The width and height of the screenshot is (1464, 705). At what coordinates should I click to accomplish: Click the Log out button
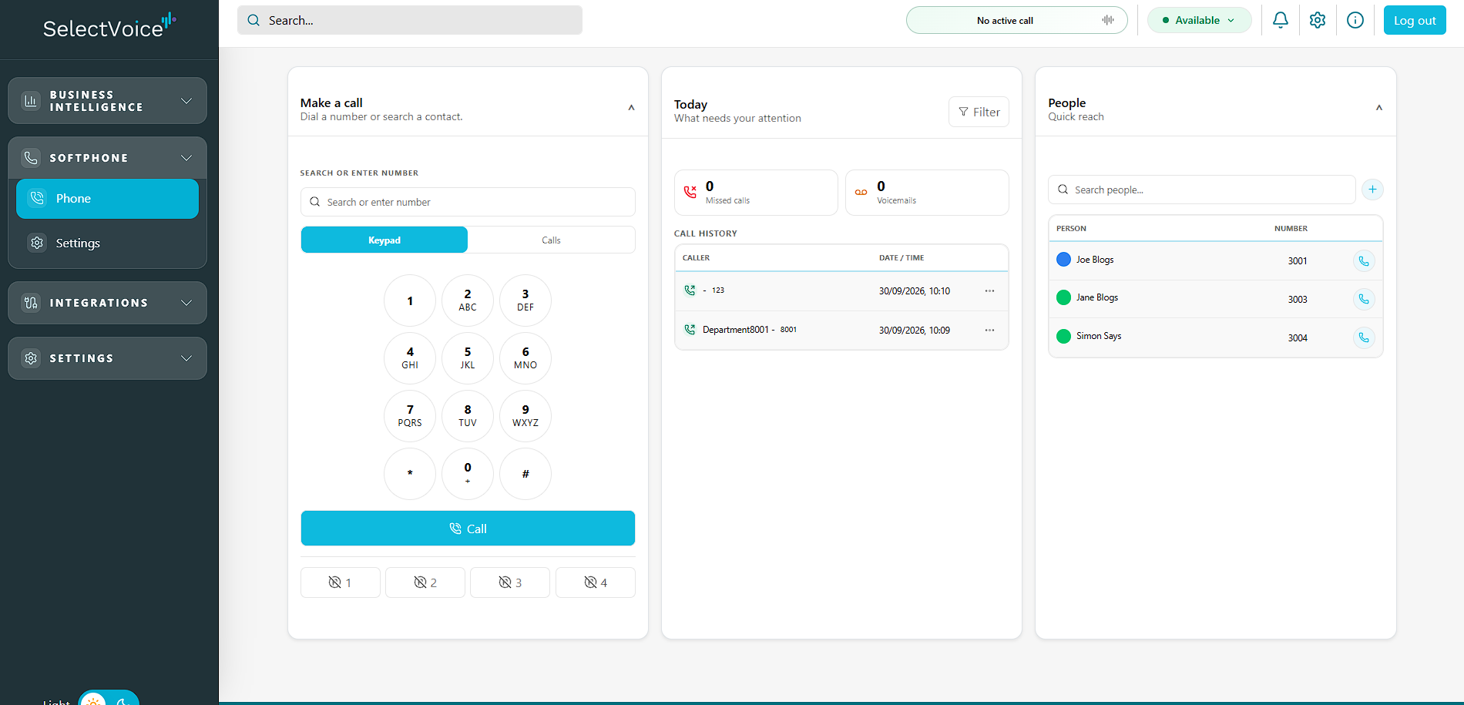point(1415,20)
